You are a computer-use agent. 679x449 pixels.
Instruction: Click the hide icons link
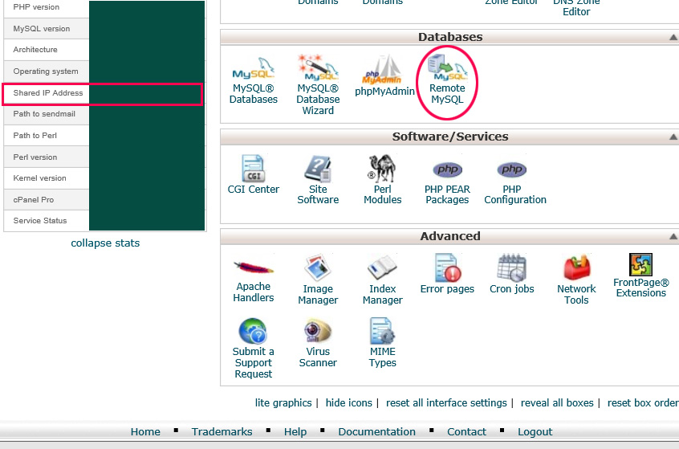tap(348, 403)
